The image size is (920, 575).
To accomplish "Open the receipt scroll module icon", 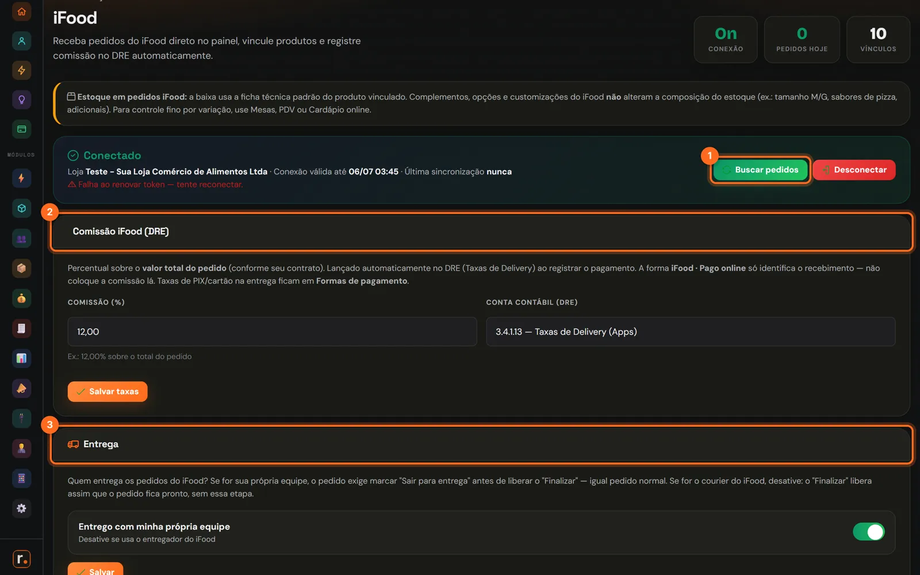I will (x=21, y=328).
